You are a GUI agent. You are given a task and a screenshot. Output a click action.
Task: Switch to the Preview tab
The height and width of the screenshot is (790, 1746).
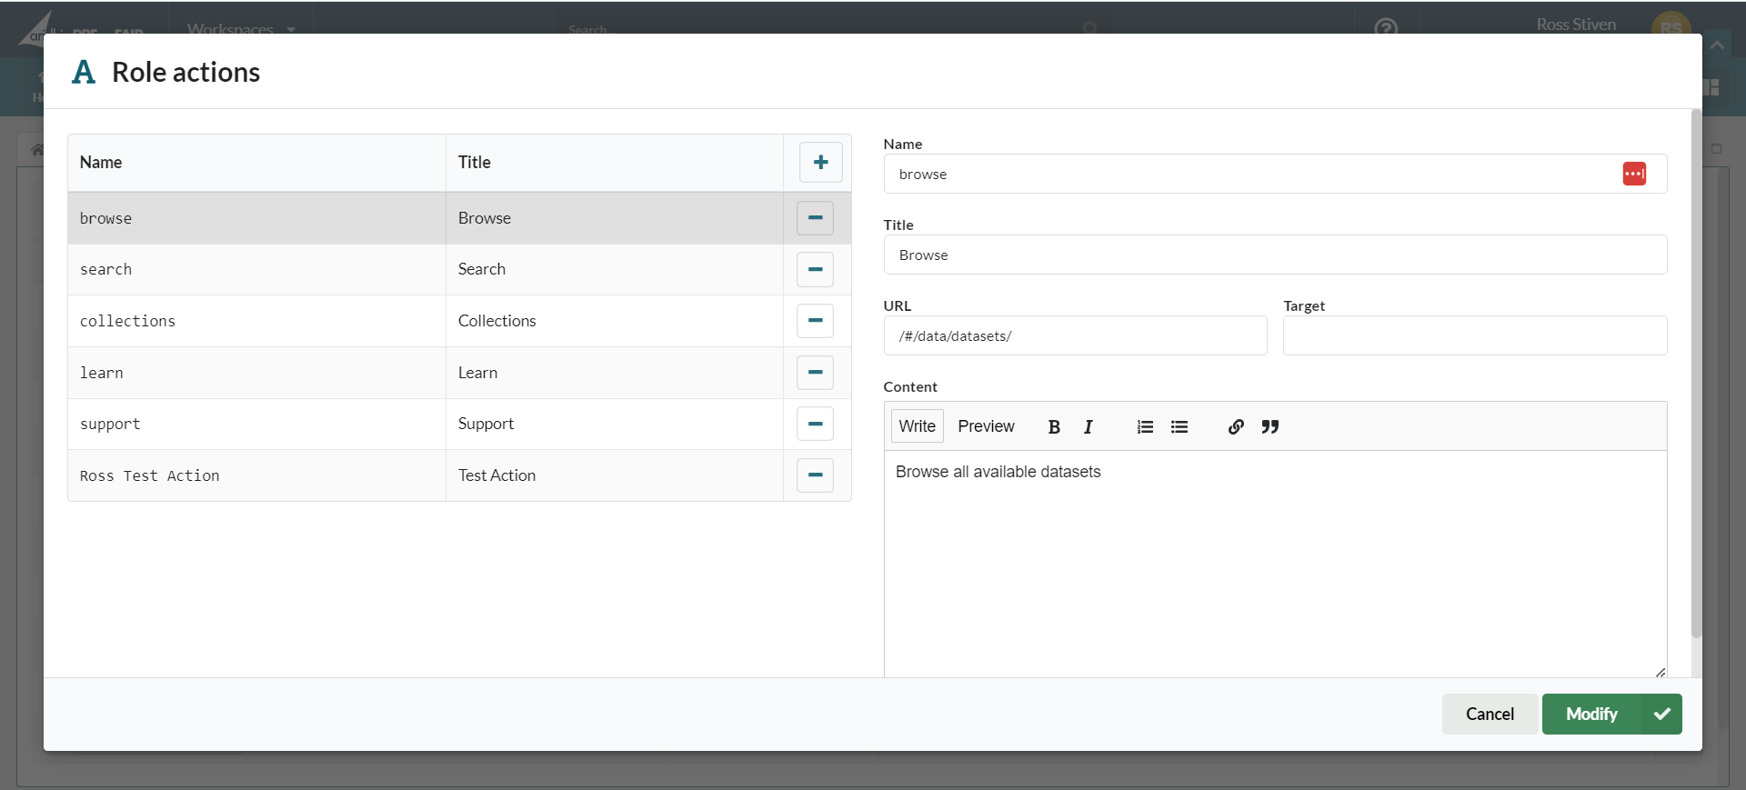point(986,426)
